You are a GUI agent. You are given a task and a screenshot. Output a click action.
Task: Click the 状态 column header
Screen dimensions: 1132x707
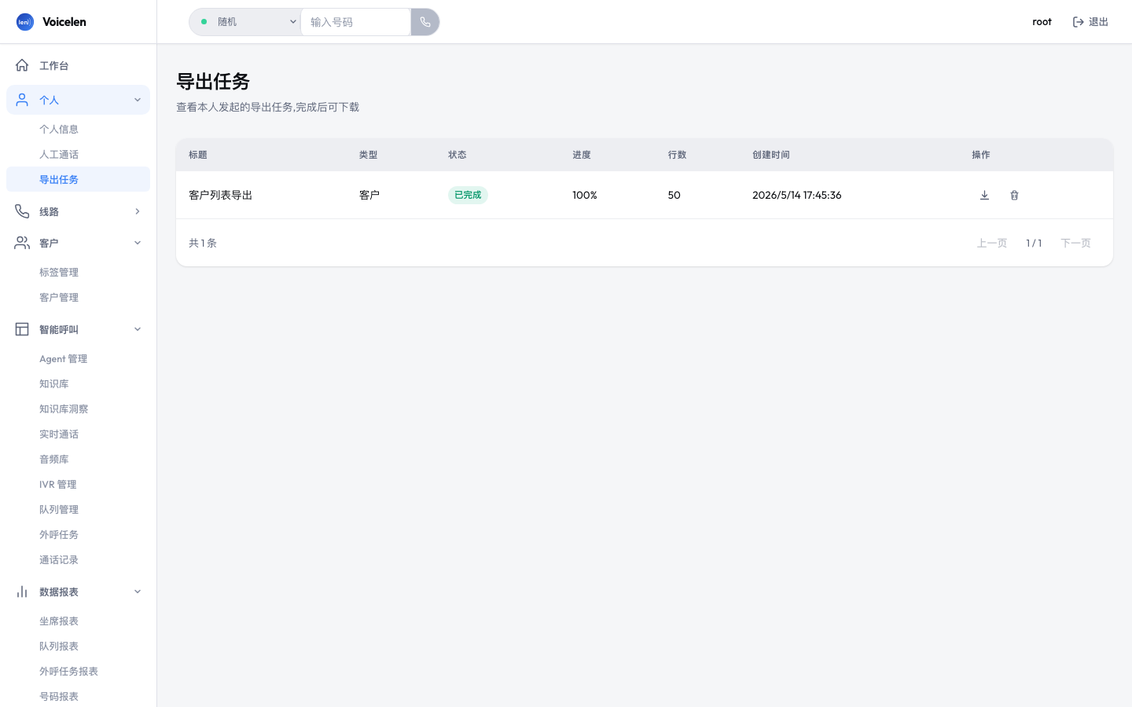coord(458,155)
